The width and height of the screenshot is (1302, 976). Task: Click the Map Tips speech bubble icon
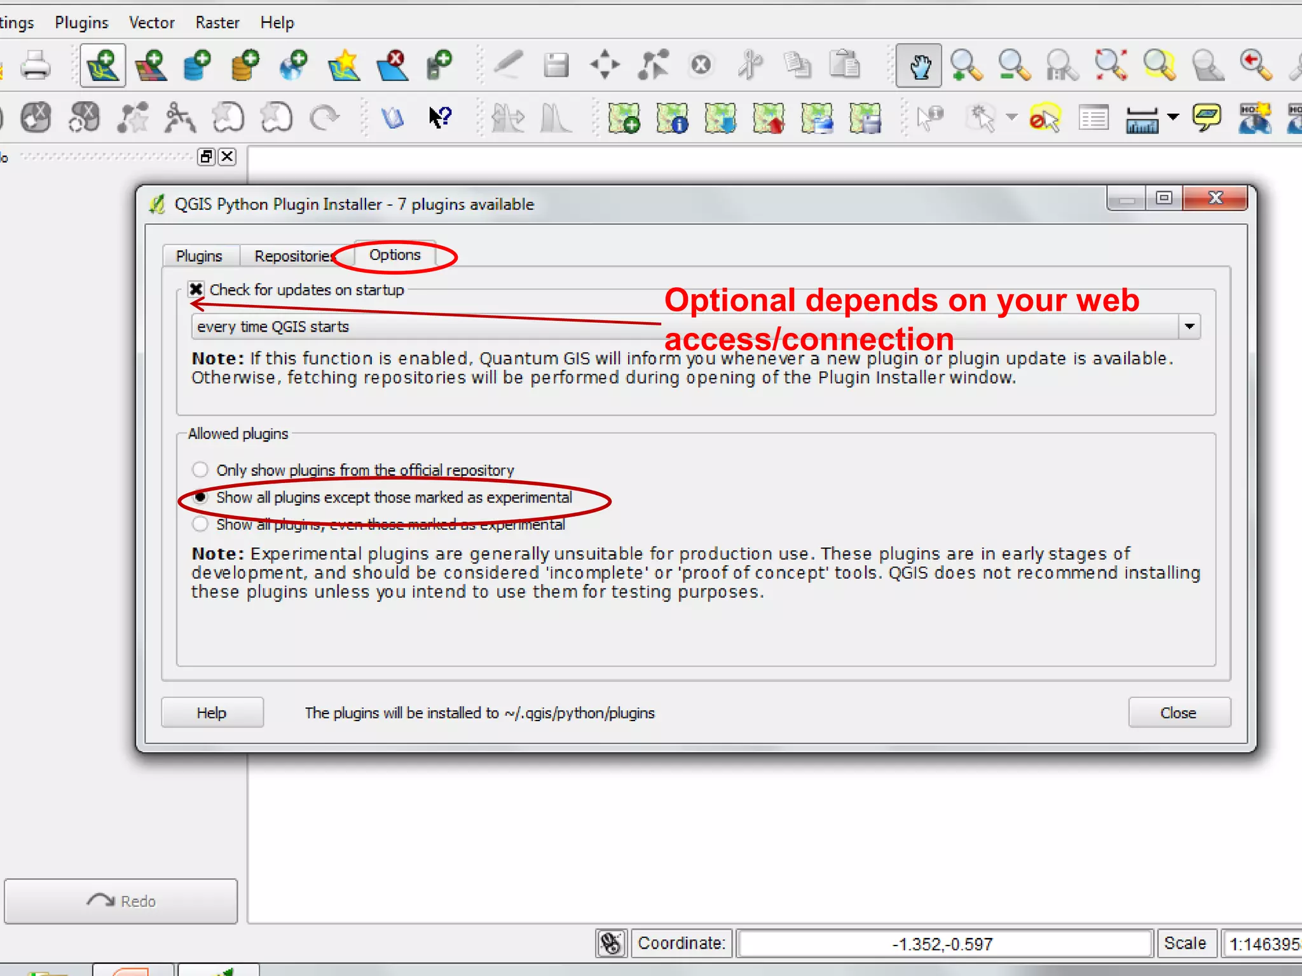[x=1206, y=118]
